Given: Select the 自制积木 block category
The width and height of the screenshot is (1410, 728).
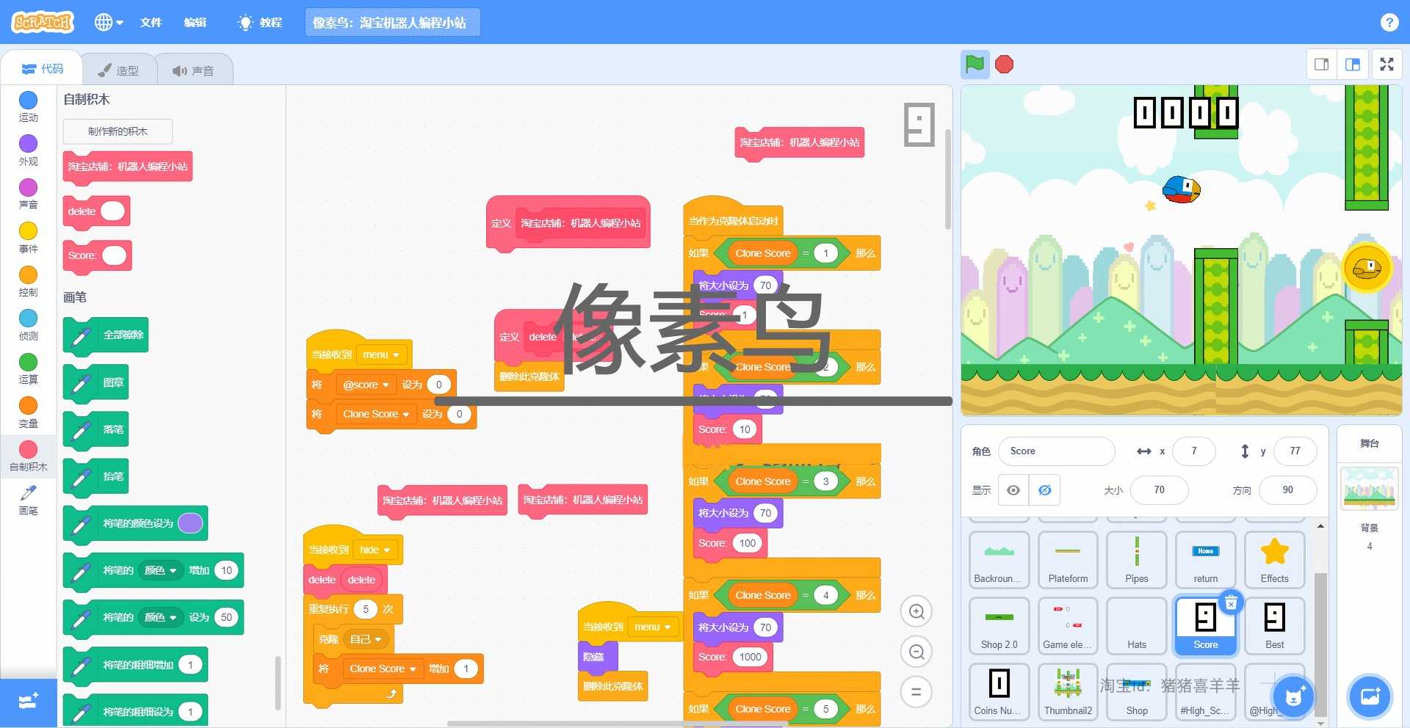Looking at the screenshot, I should tap(28, 456).
